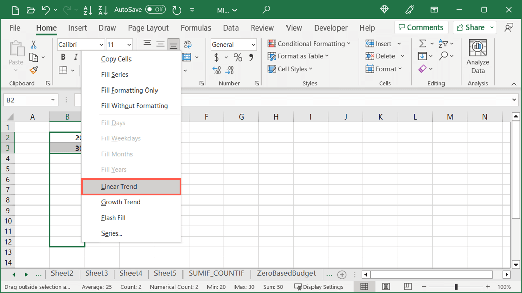Click the Bold formatting button

(63, 57)
